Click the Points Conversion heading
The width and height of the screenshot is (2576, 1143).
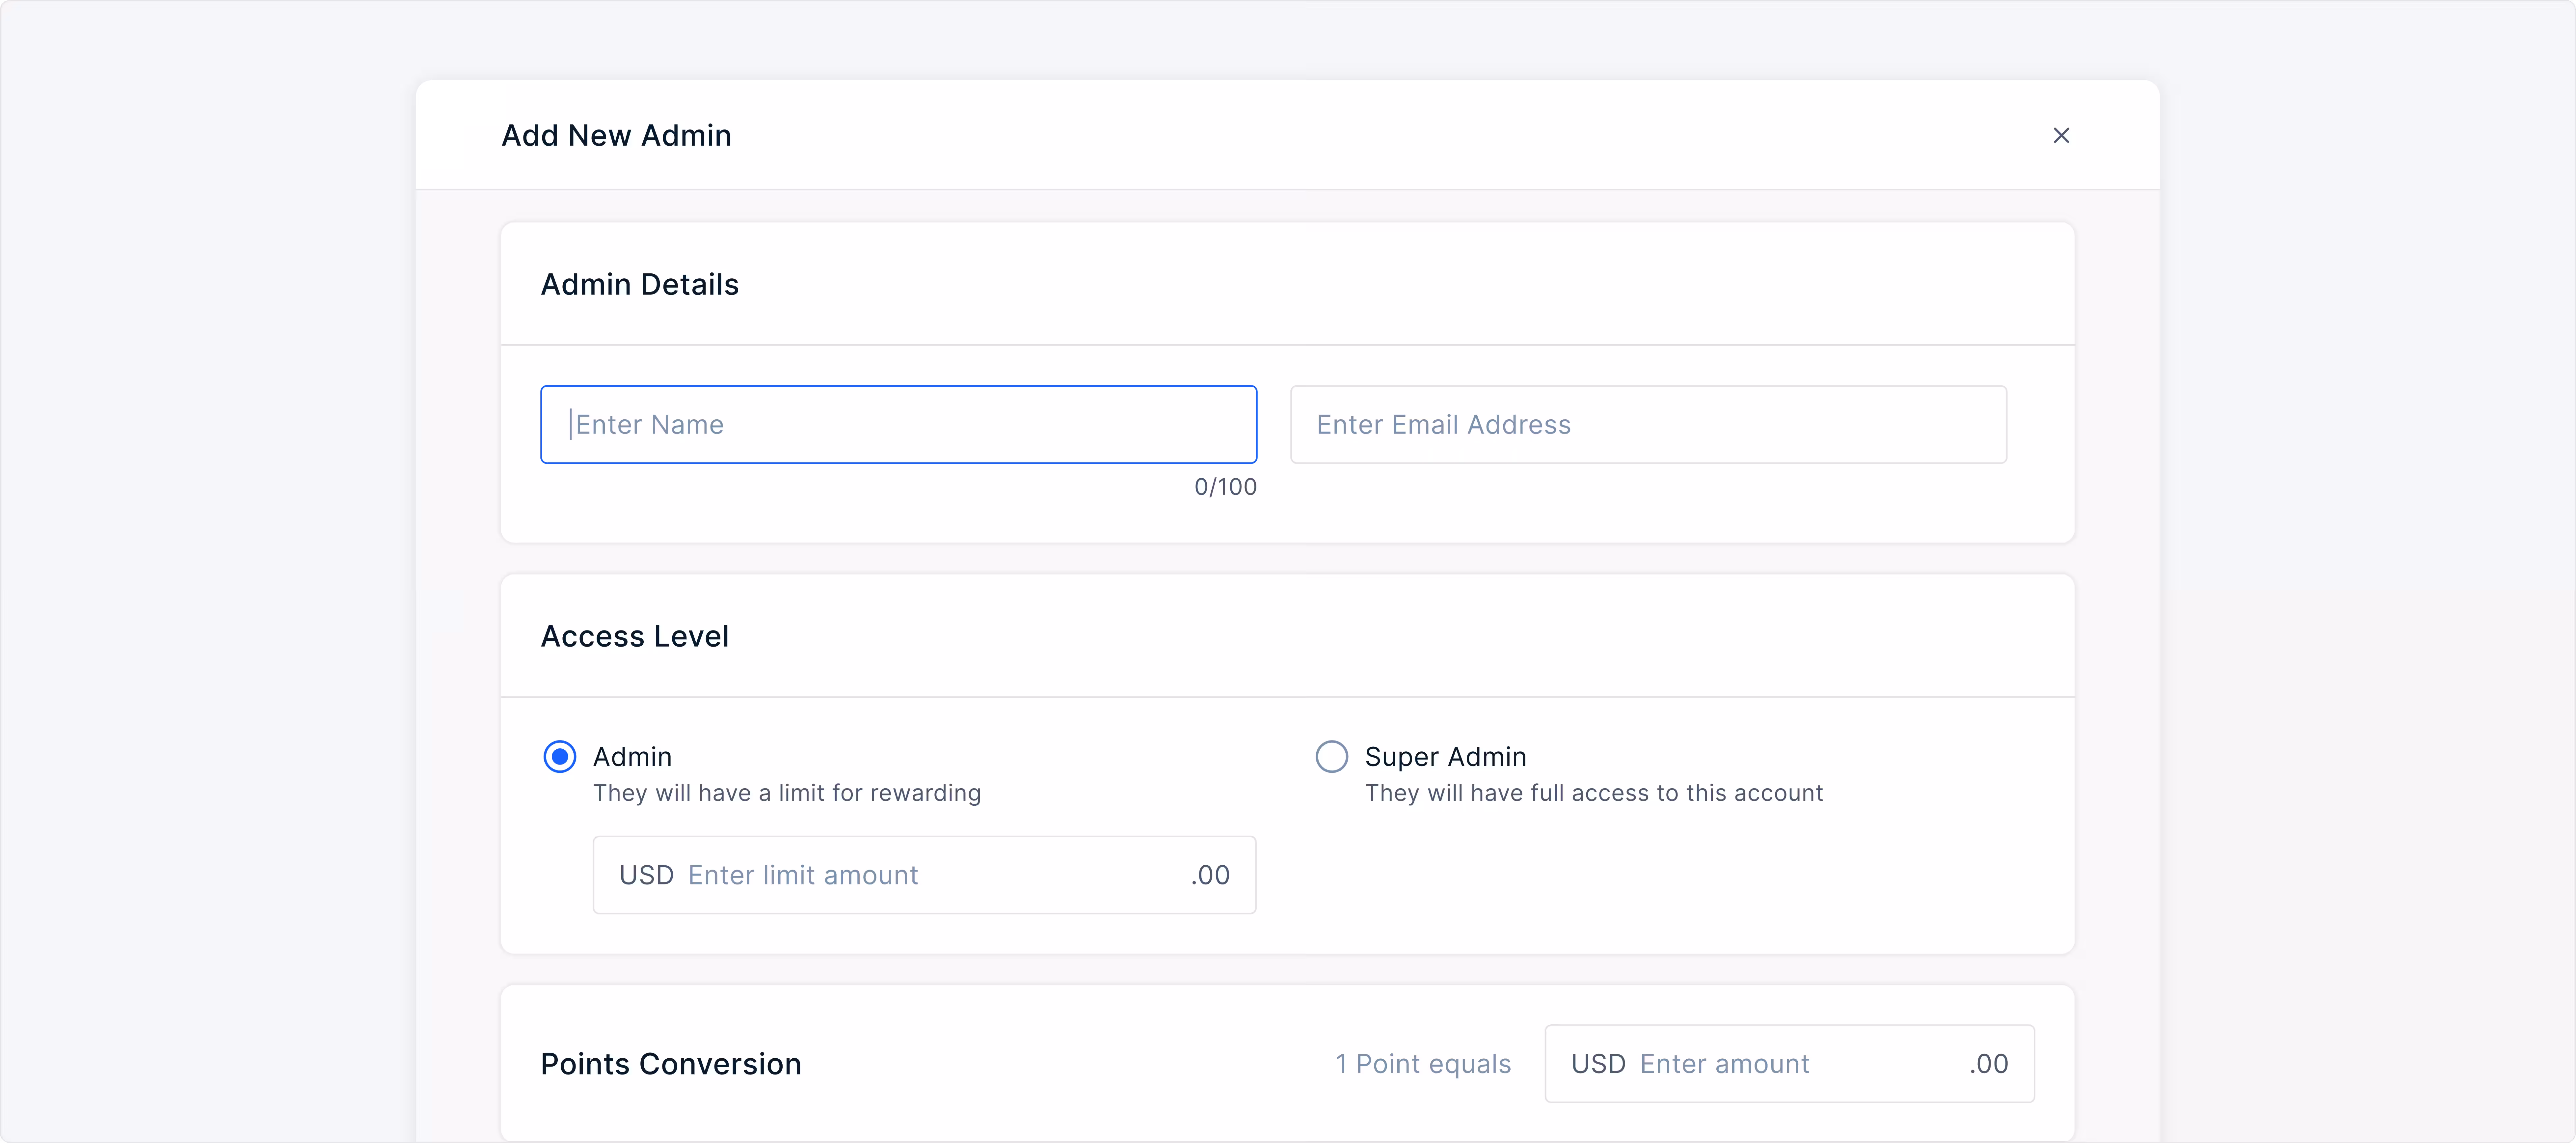[x=671, y=1064]
